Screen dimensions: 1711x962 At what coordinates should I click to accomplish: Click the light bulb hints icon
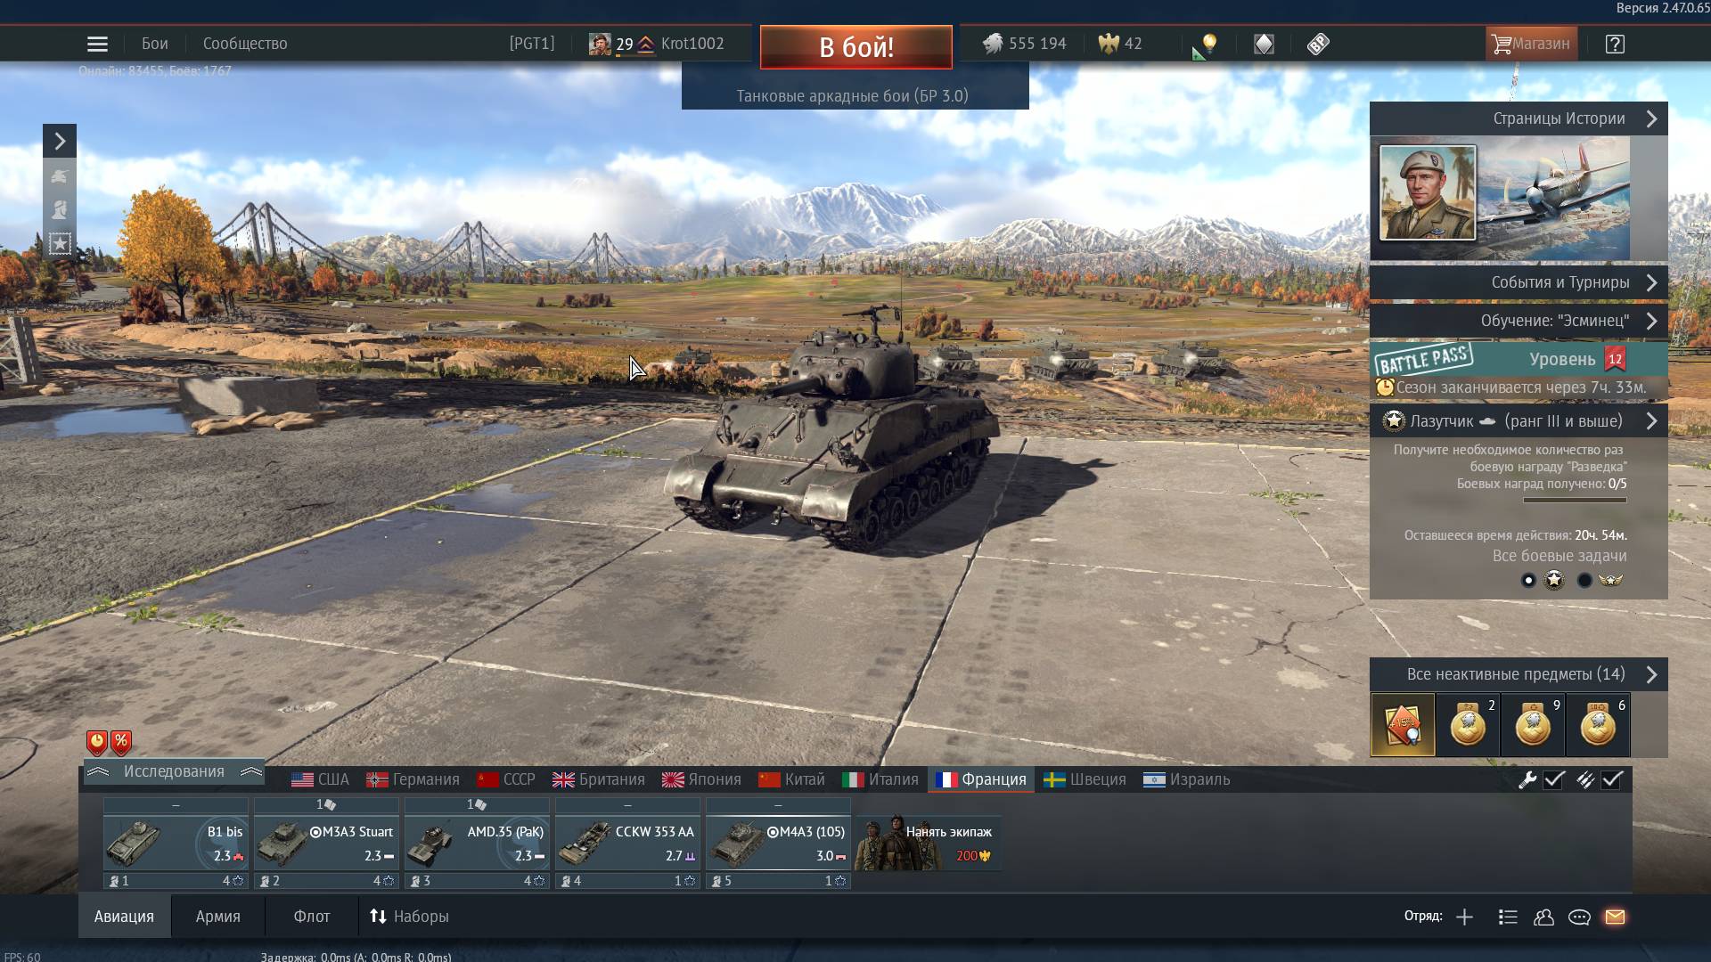1208,44
